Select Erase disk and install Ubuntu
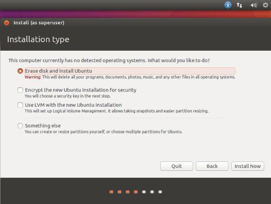This screenshot has height=204, width=271. coord(20,71)
